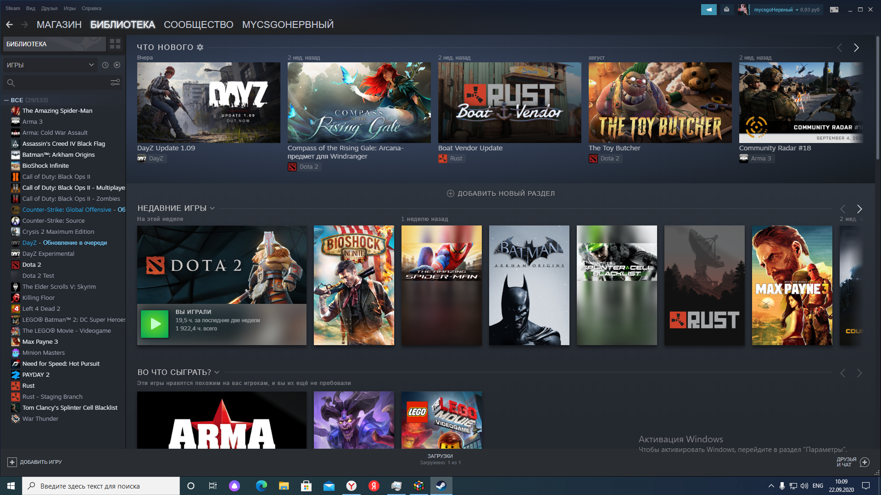Switch to Big Picture mode icon

pyautogui.click(x=834, y=9)
